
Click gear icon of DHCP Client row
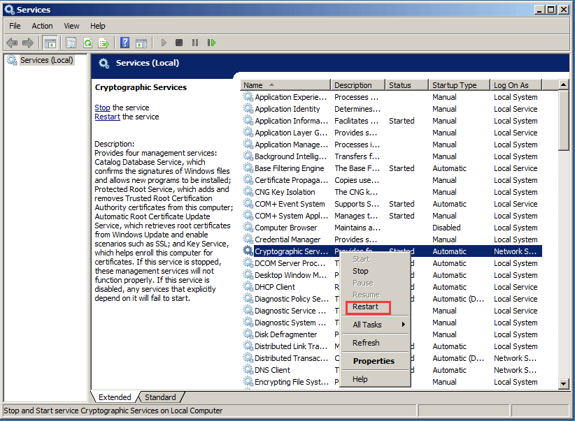point(248,287)
